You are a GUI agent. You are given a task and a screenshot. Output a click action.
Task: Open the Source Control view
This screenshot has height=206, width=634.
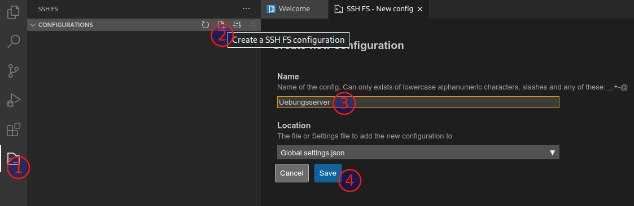click(x=14, y=71)
